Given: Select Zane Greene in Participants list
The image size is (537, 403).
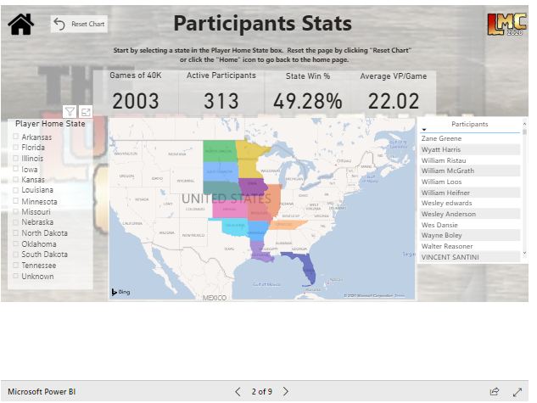Looking at the screenshot, I should (442, 138).
